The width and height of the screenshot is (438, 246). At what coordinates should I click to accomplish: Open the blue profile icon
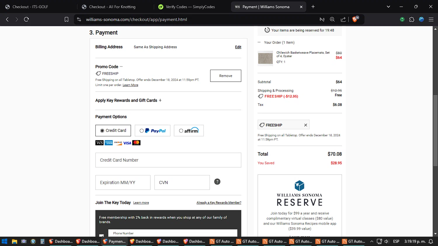coord(421,19)
